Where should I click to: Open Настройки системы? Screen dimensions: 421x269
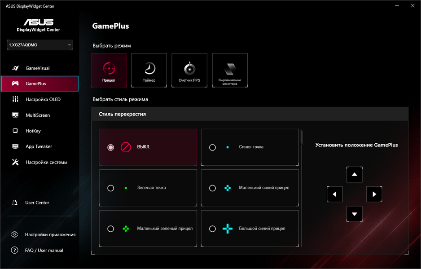click(x=40, y=162)
